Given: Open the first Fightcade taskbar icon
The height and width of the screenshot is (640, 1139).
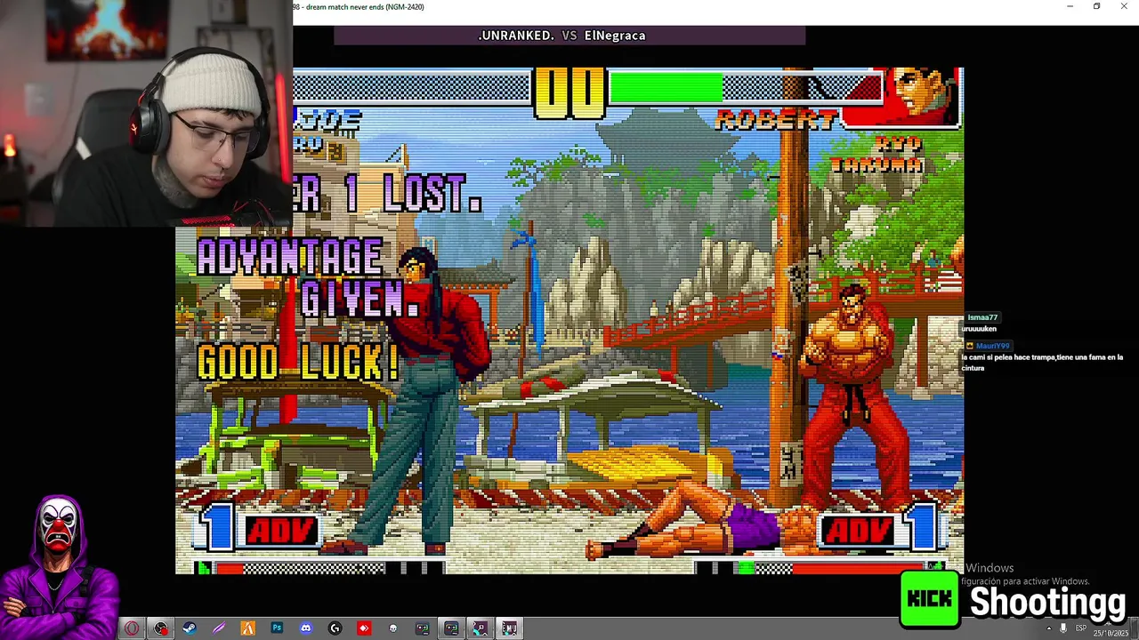Looking at the screenshot, I should click(422, 628).
